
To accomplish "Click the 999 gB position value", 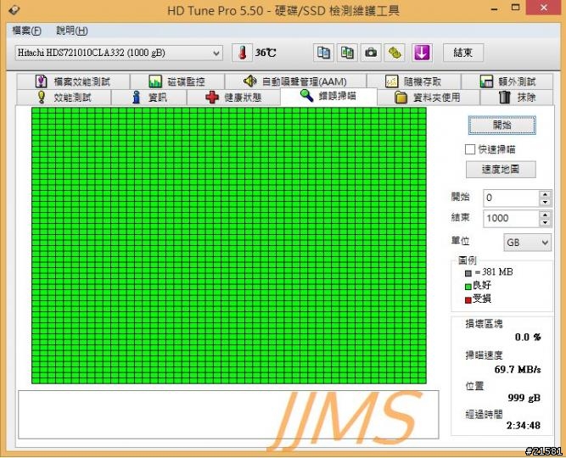I will click(x=524, y=398).
